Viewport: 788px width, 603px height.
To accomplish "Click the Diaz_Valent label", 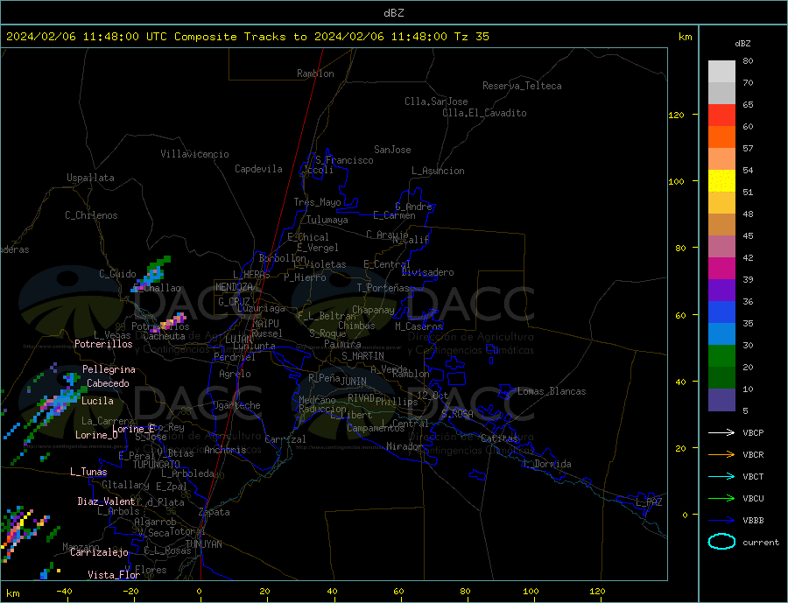I will [107, 501].
